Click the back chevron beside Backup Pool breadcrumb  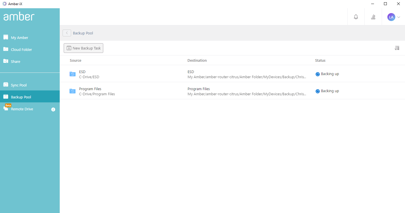(67, 33)
